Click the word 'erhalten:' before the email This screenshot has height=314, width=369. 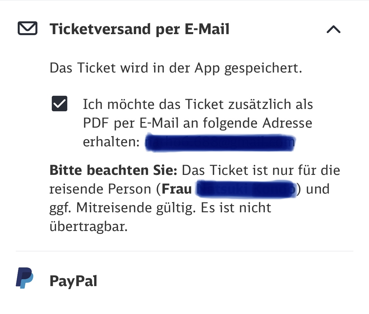click(111, 142)
